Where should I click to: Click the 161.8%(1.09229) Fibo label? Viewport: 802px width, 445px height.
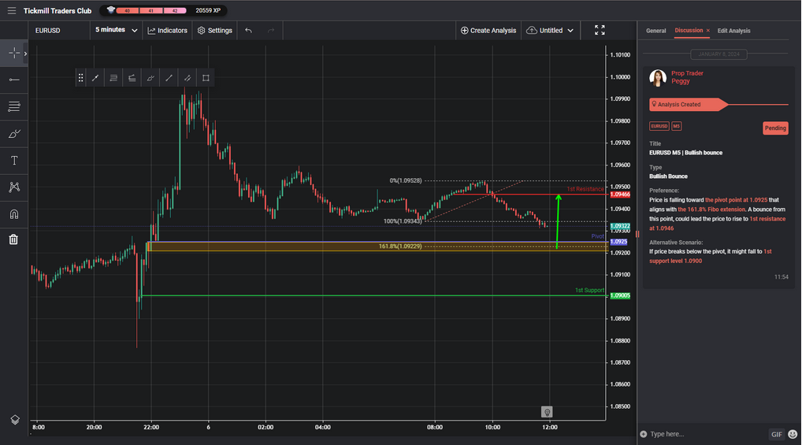pyautogui.click(x=400, y=247)
